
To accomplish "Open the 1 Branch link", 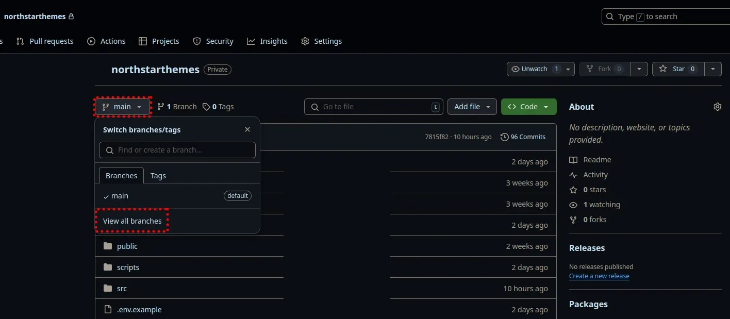I will tap(177, 107).
